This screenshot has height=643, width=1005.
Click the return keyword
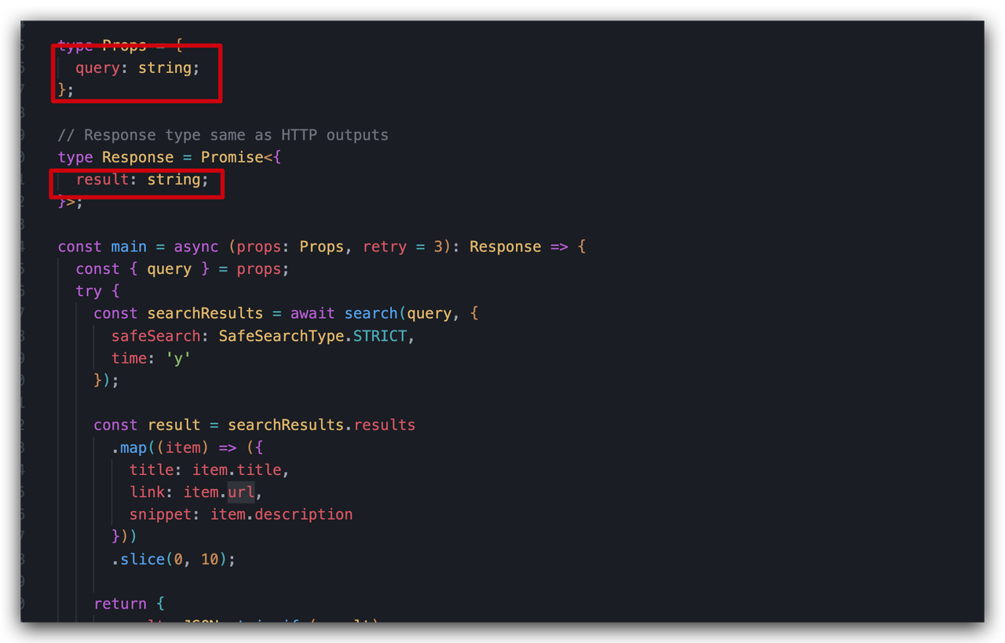120,604
